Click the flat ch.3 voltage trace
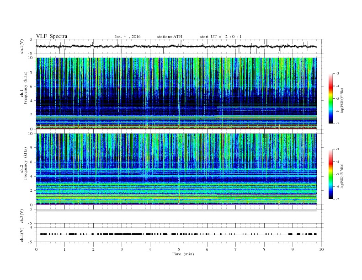 pyautogui.click(x=176, y=211)
